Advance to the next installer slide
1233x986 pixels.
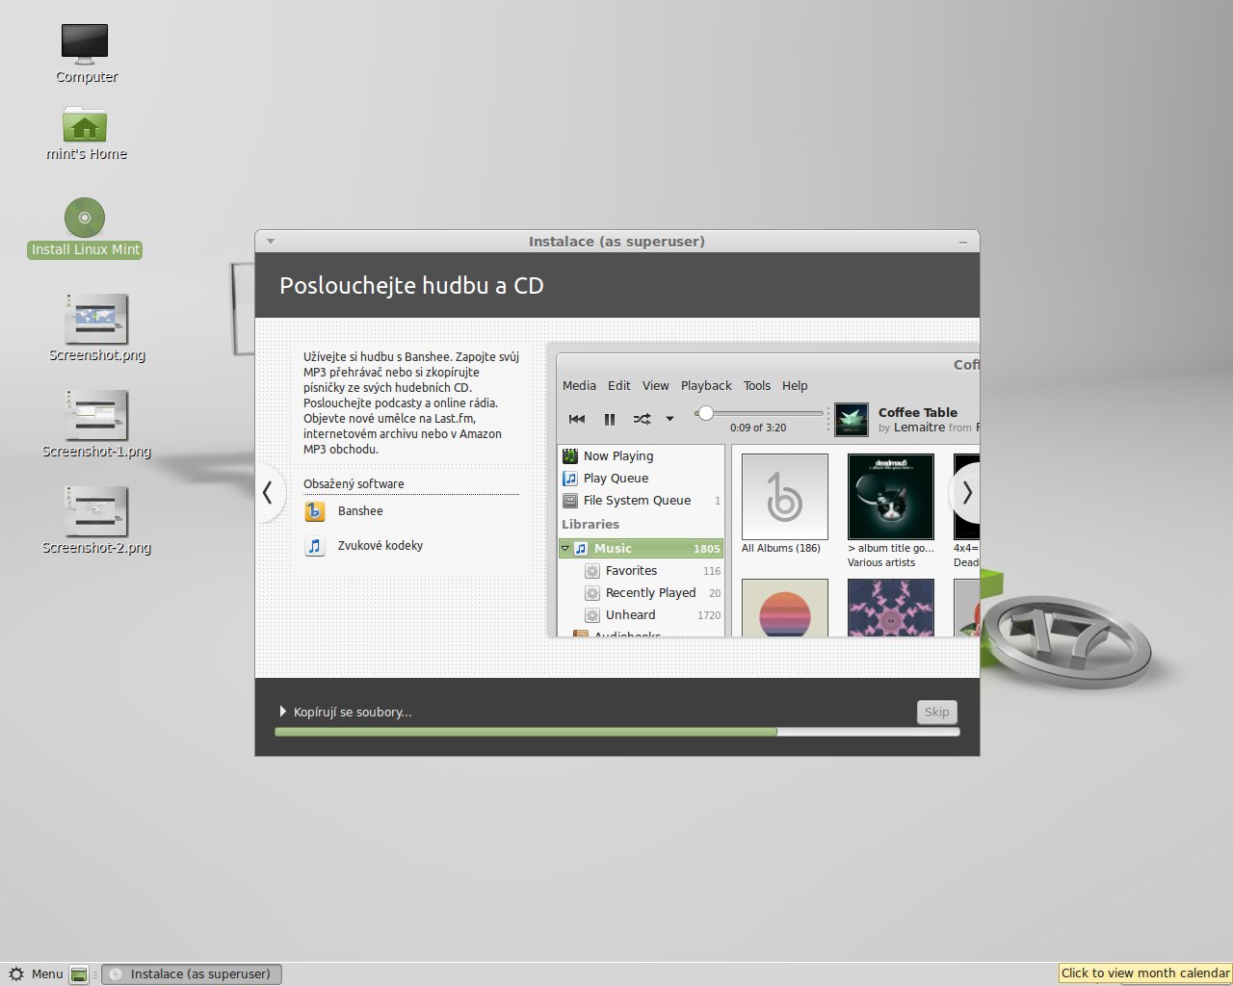tap(966, 493)
